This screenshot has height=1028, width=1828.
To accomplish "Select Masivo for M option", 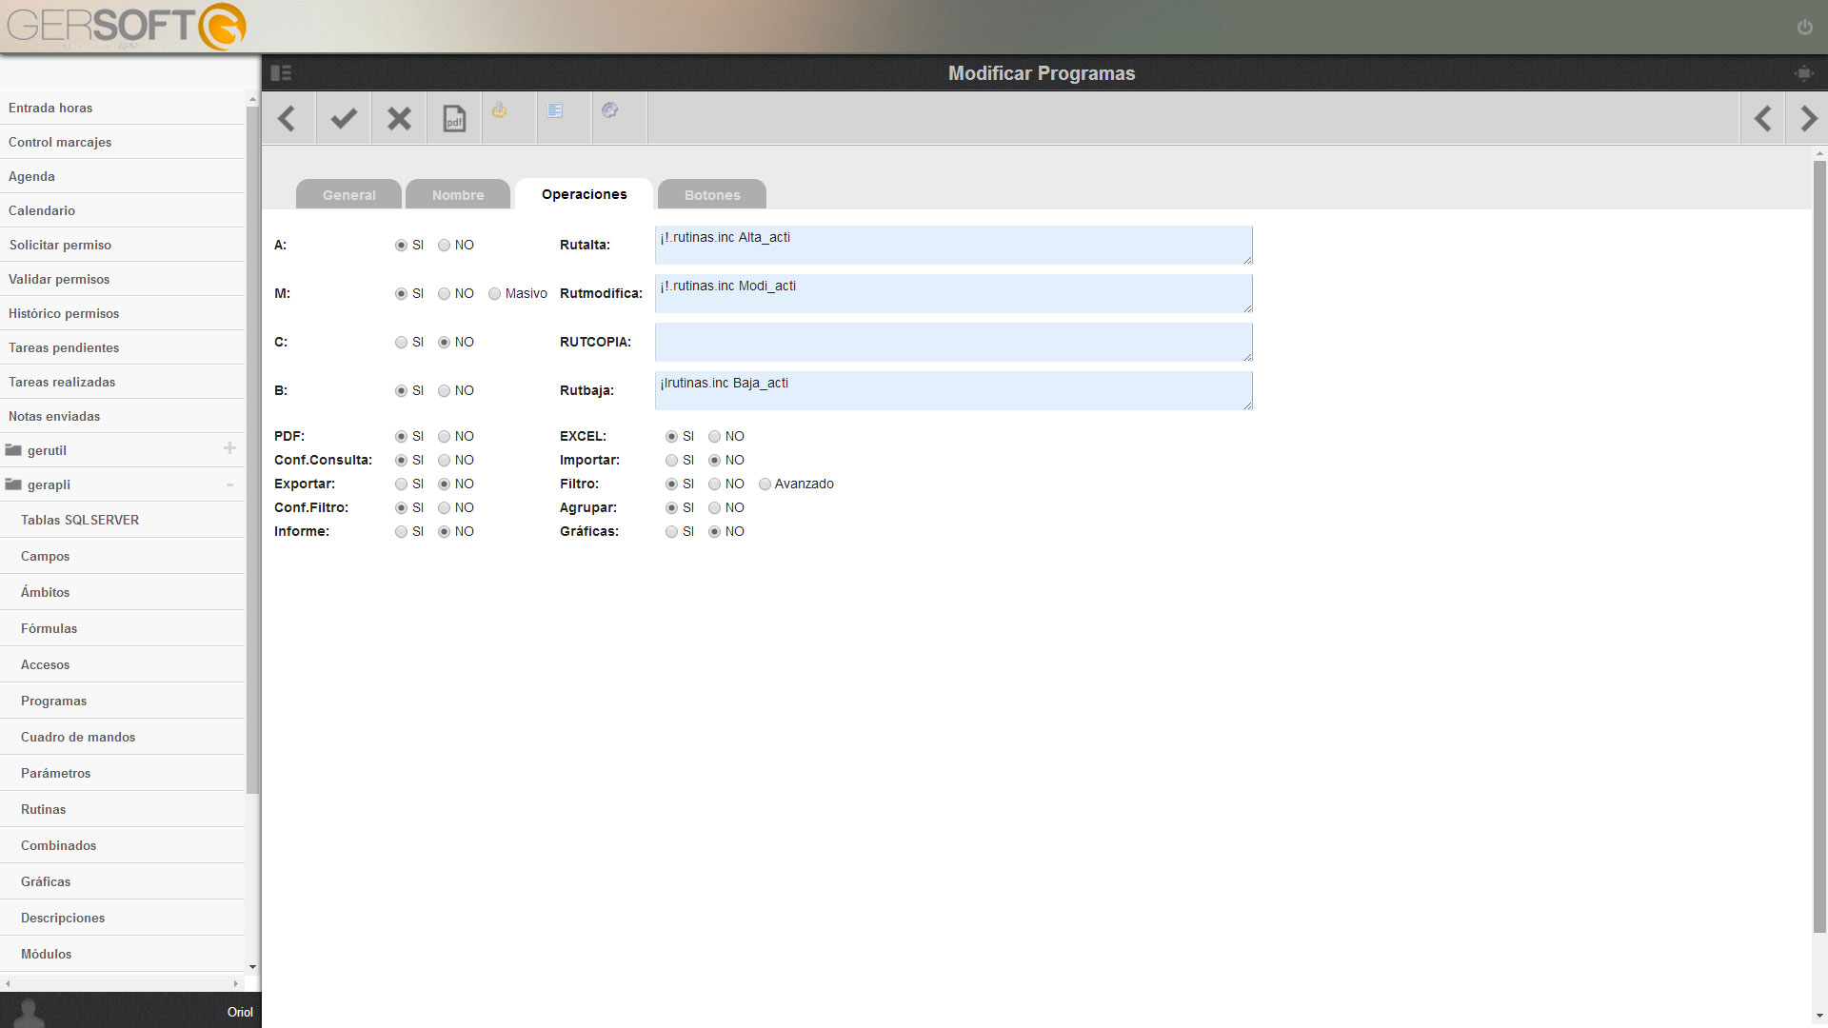I will [x=494, y=294].
